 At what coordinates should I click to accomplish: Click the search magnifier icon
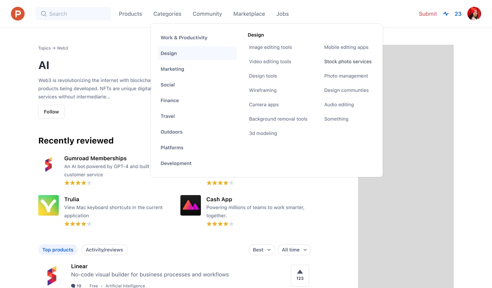coord(44,14)
